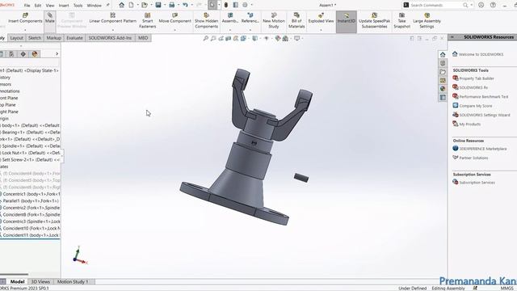Click Show Hidden Components

[x=207, y=20]
